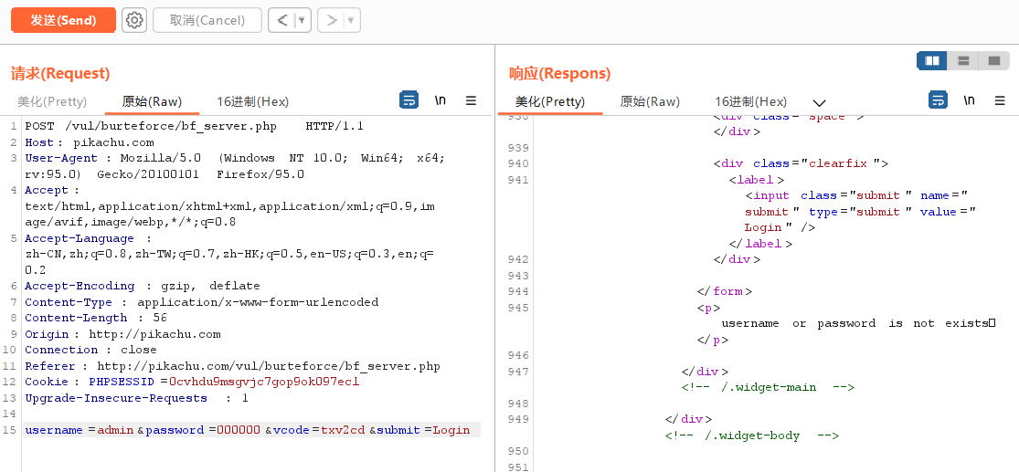The image size is (1019, 472).
Task: Toggle word wrap in Response panel
Action: 939,100
